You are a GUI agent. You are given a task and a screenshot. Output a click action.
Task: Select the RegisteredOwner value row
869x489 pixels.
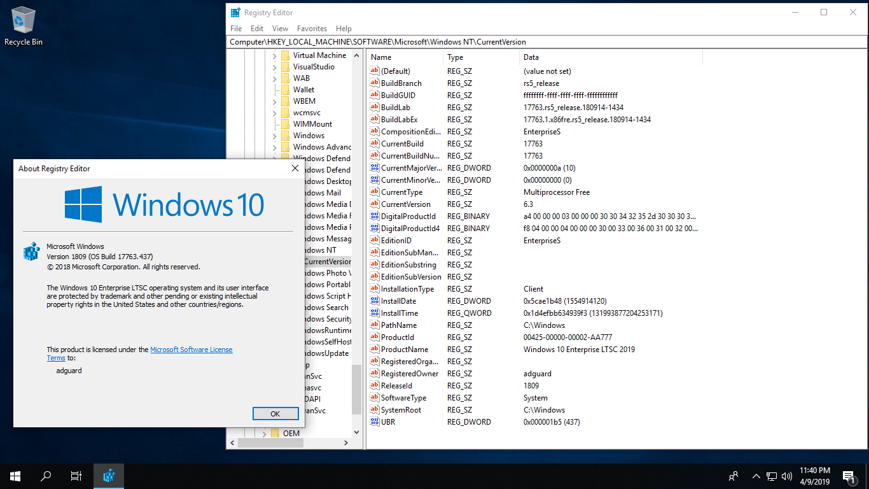[x=534, y=373]
